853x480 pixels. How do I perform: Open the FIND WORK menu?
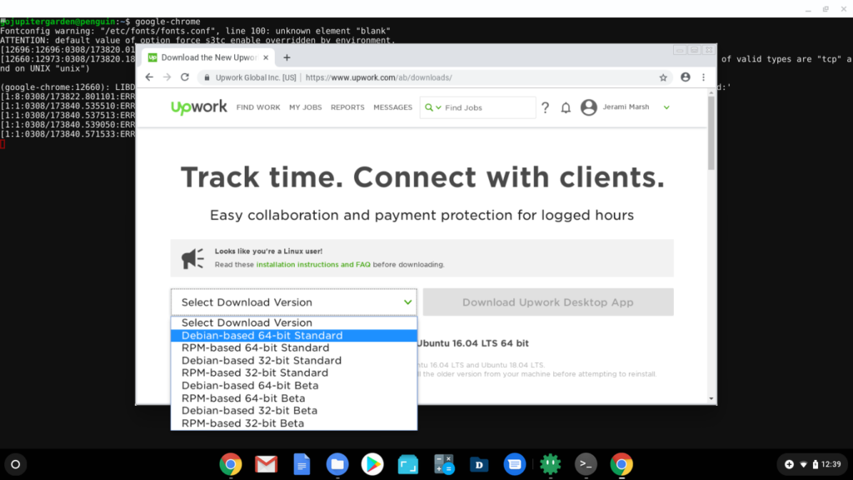pos(258,107)
